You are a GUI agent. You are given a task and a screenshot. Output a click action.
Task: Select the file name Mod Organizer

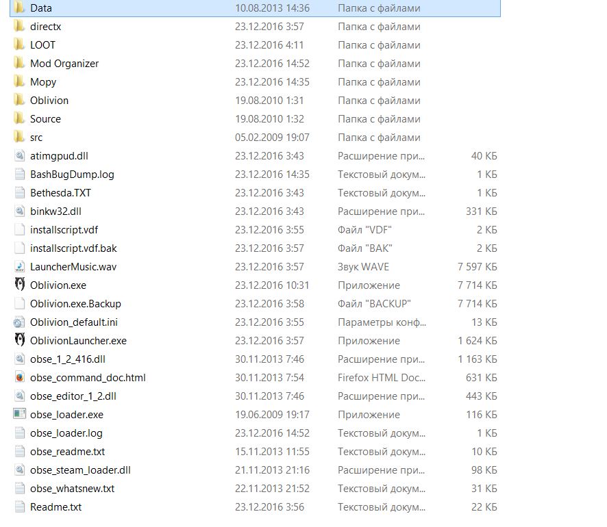pyautogui.click(x=64, y=64)
